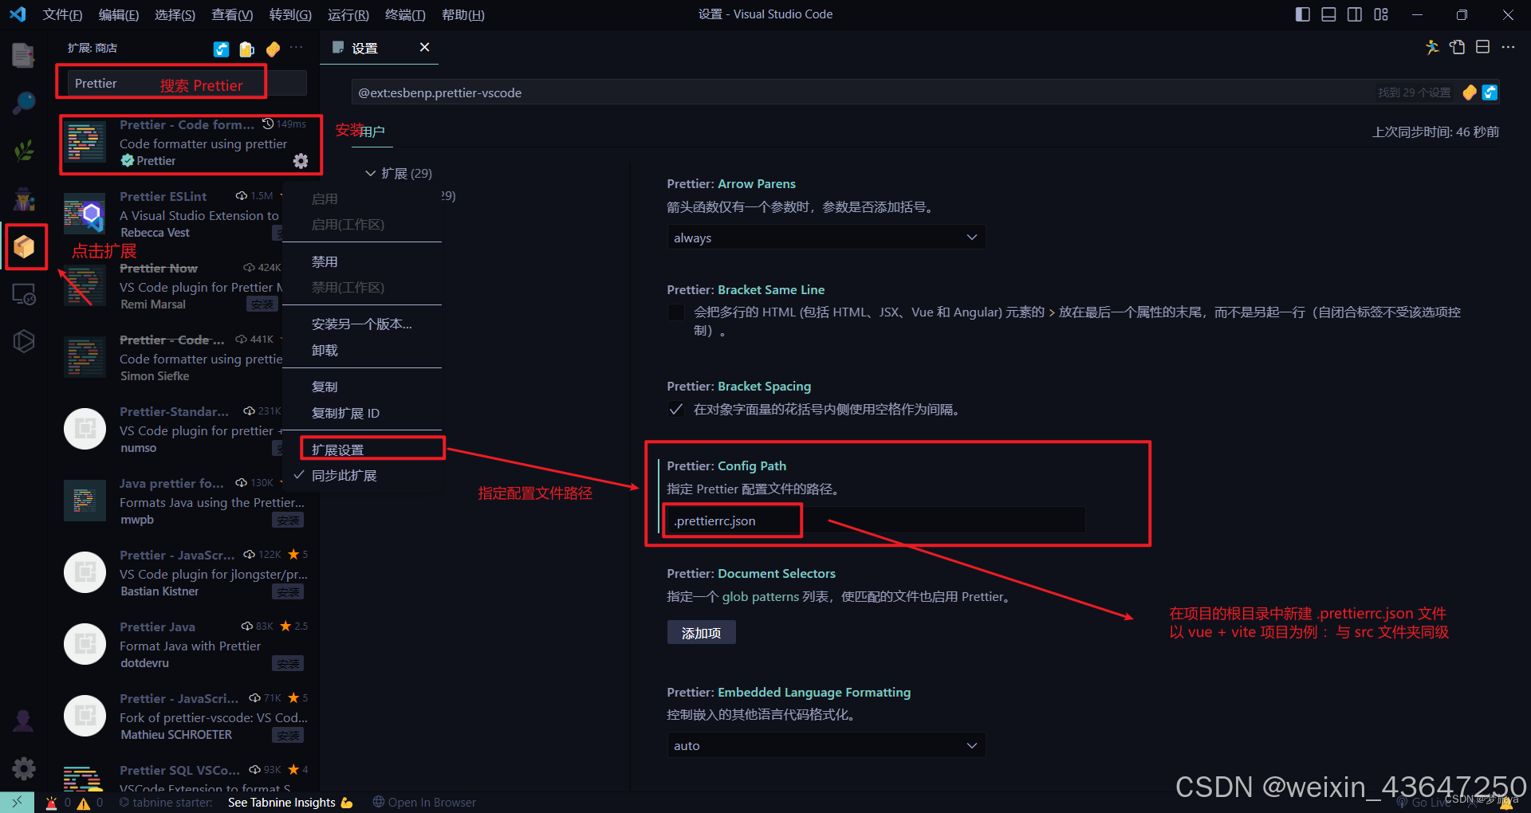The height and width of the screenshot is (813, 1531).
Task: Toggle the secondary side bar layout icon
Action: [x=1355, y=14]
